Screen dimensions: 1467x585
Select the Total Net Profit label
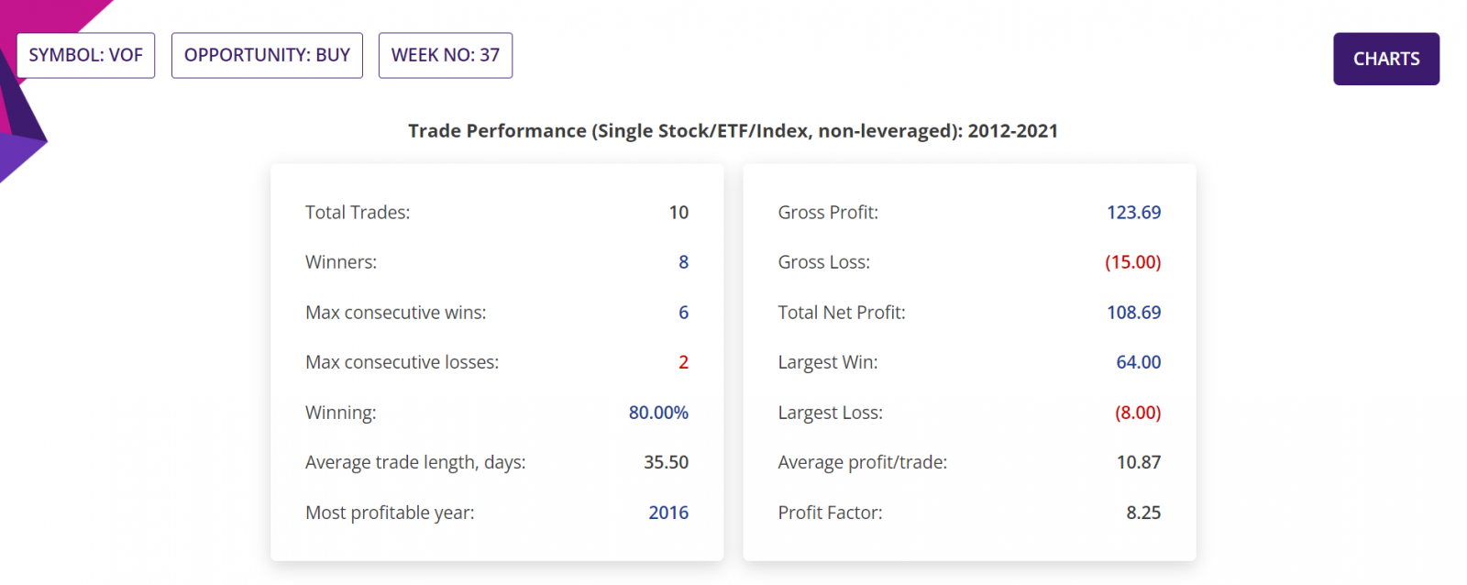coord(842,313)
